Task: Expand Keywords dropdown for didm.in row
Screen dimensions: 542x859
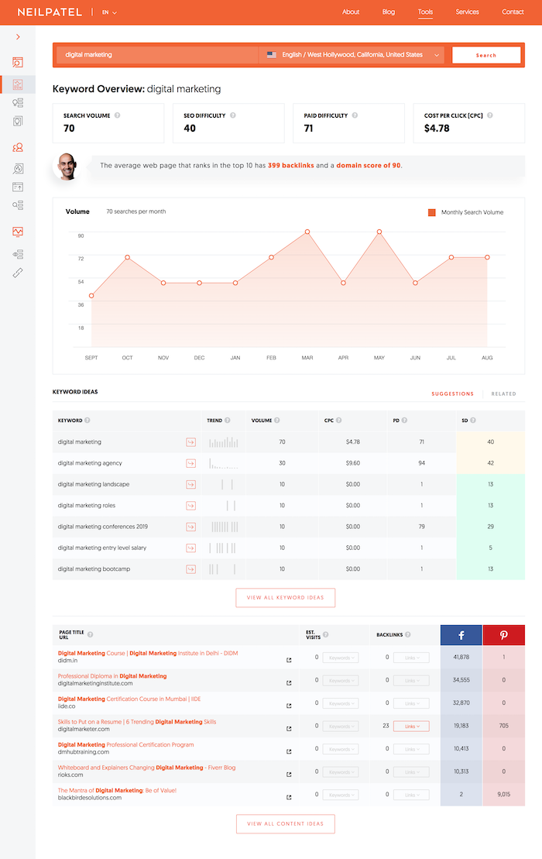Action: pyautogui.click(x=340, y=658)
